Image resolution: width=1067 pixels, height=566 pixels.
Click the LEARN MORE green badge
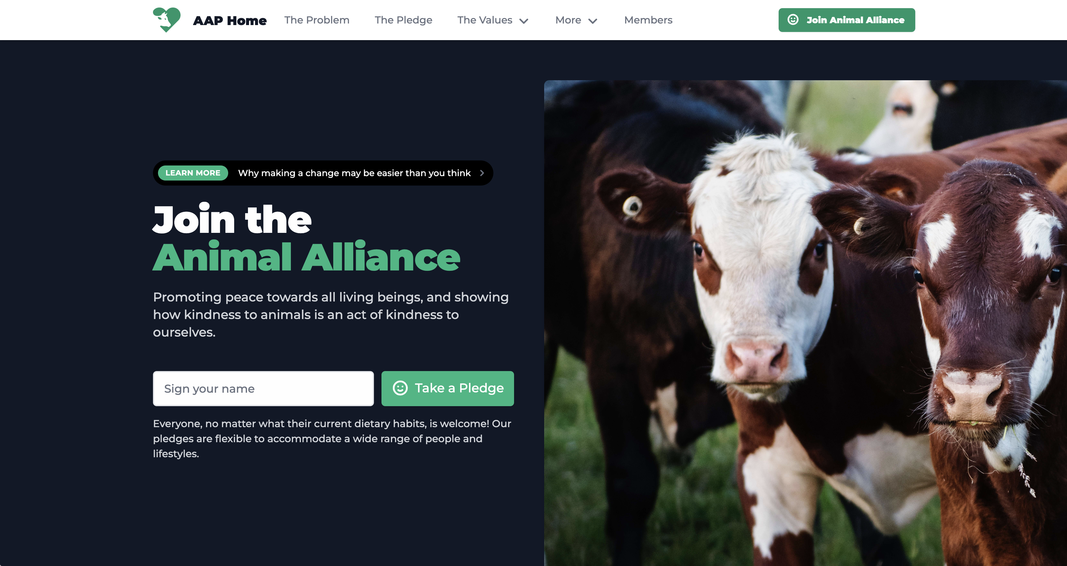click(x=192, y=173)
